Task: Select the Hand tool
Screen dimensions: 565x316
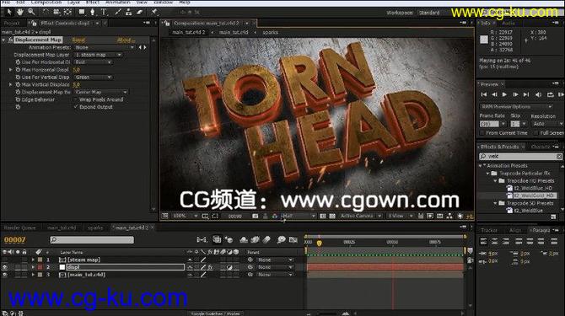Action: [20, 12]
